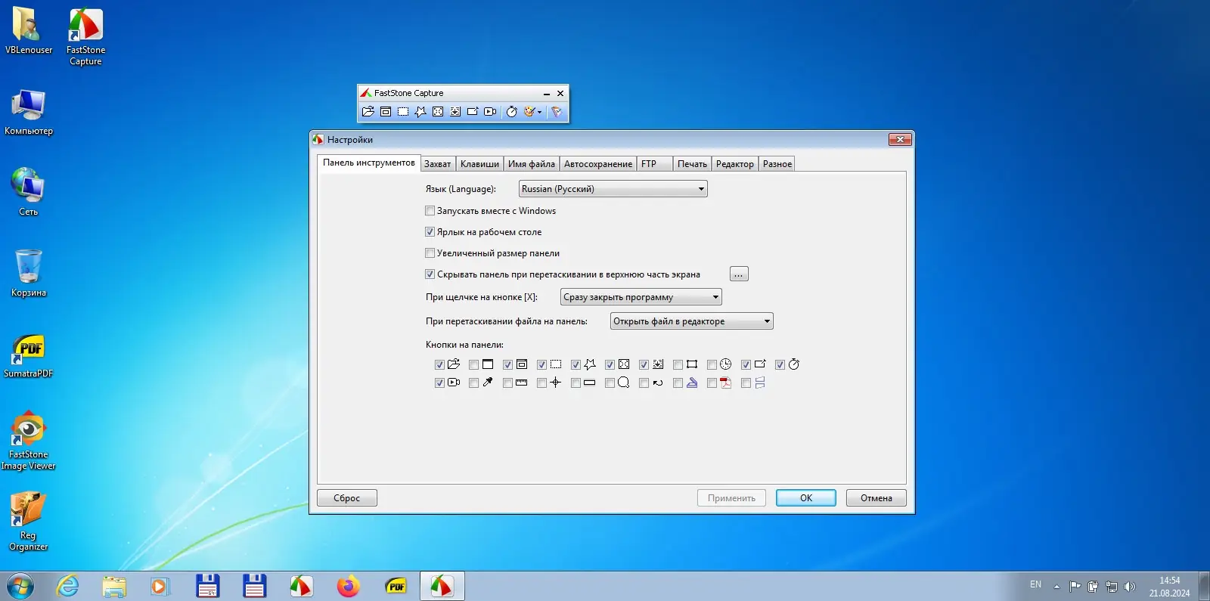The width and height of the screenshot is (1210, 601).
Task: Open the Захват tab
Action: pos(437,164)
